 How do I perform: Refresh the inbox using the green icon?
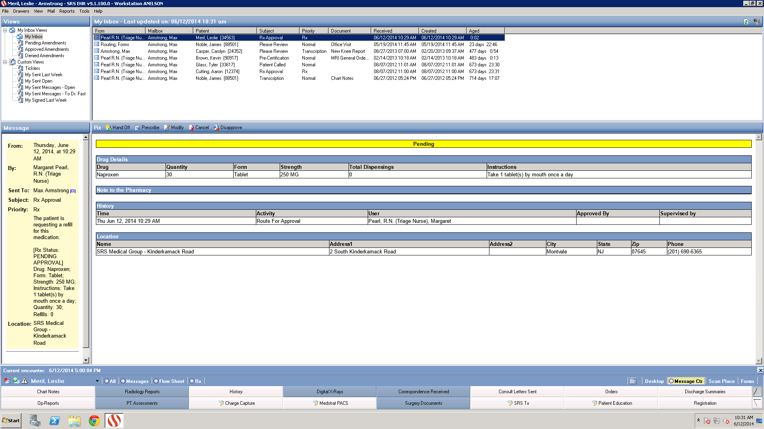tap(746, 21)
